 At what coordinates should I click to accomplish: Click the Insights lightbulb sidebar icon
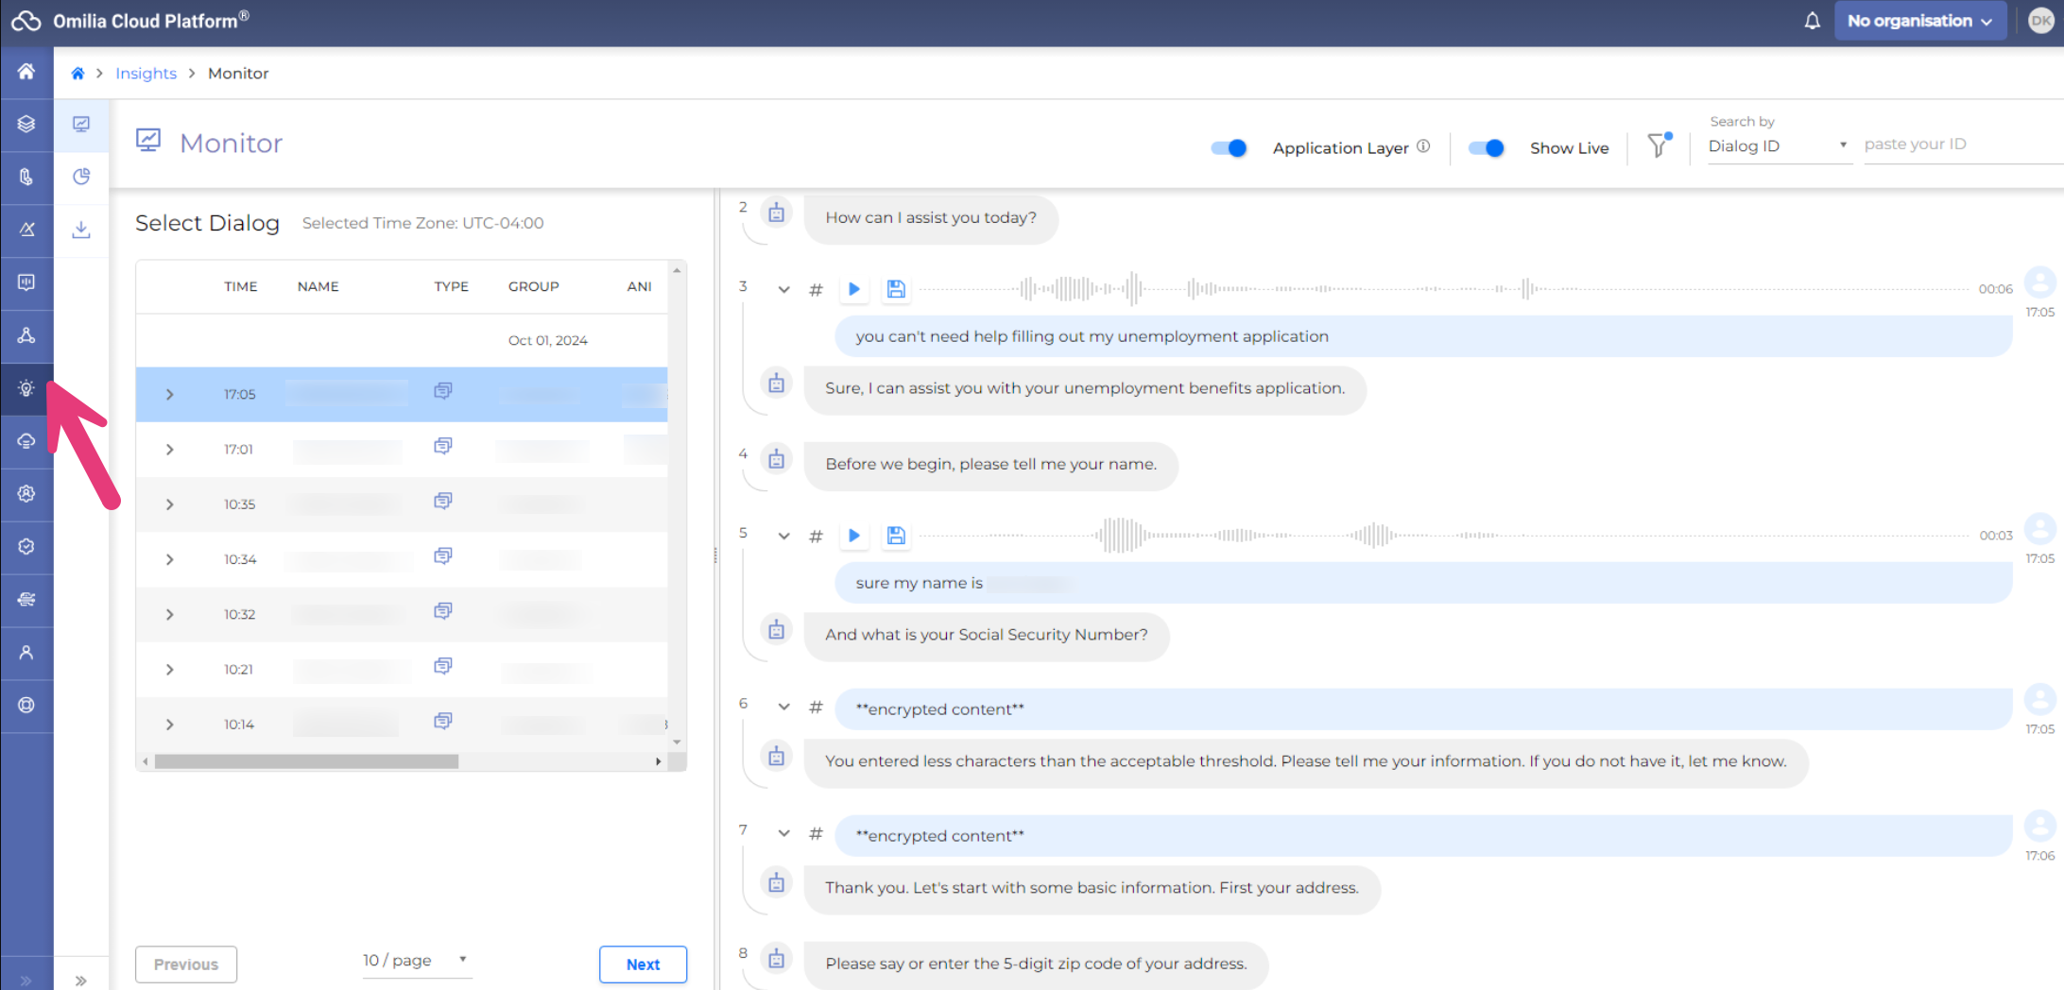[26, 388]
